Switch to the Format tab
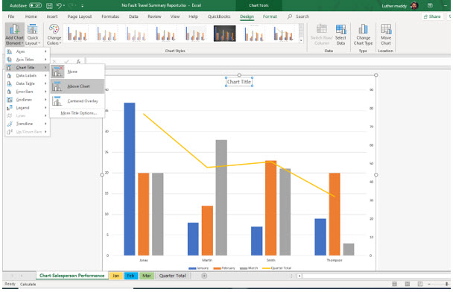 [270, 16]
